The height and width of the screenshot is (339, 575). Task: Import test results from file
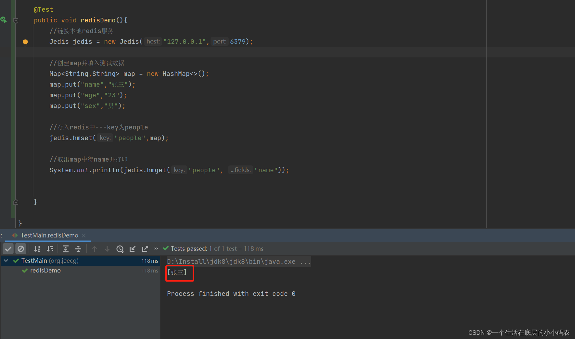[132, 248]
